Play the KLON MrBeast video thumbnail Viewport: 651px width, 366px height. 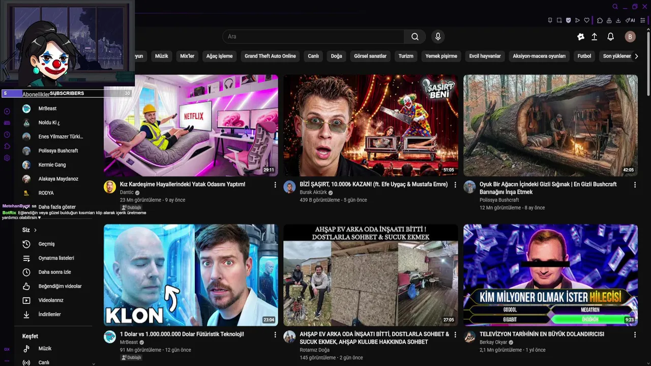coord(191,275)
